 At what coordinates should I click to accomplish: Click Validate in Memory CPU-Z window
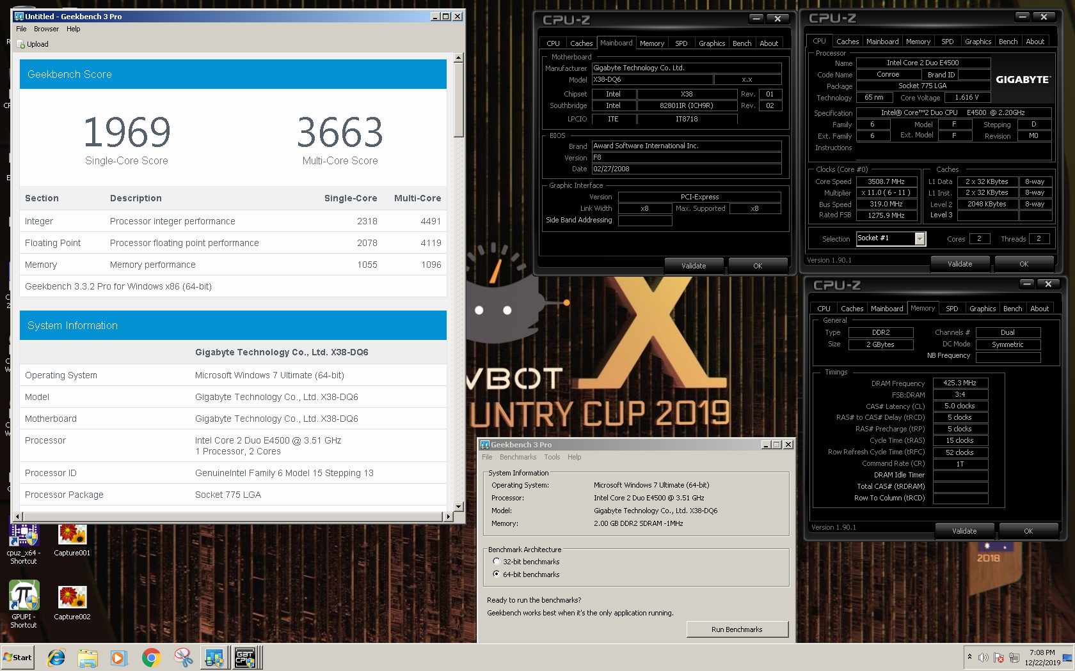coord(964,531)
